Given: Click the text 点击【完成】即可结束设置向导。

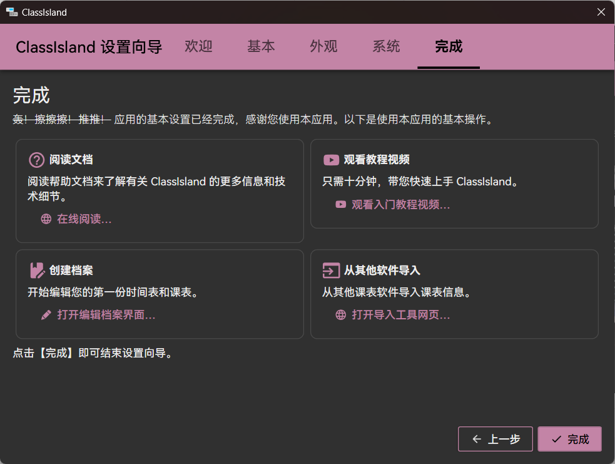Looking at the screenshot, I should pyautogui.click(x=93, y=353).
